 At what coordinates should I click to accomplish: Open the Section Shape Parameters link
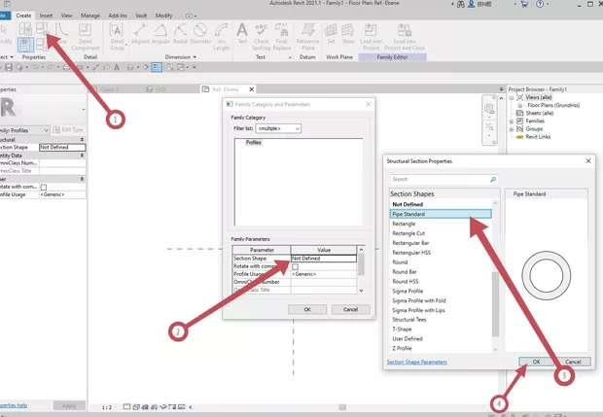pos(417,362)
